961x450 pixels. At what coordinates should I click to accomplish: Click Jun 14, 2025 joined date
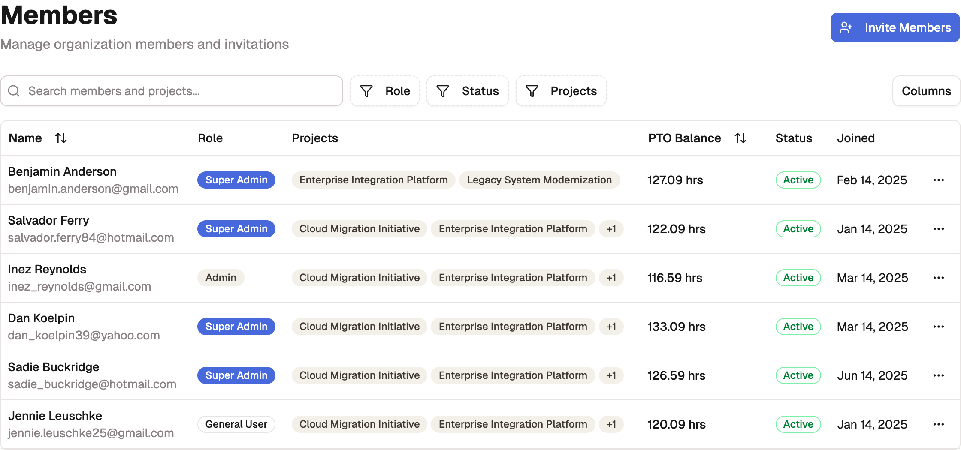pyautogui.click(x=873, y=375)
